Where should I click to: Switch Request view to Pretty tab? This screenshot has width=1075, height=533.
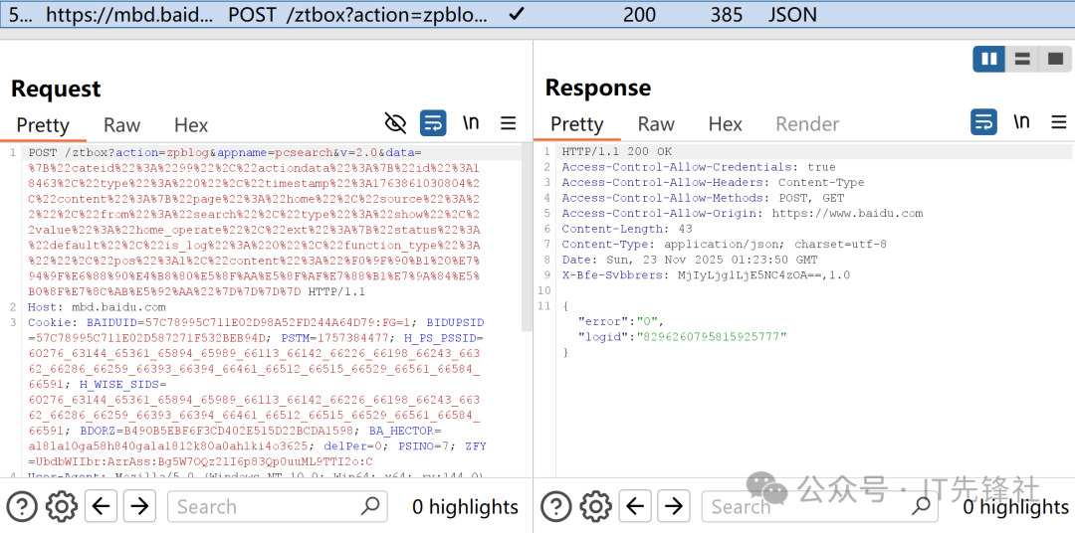(x=43, y=125)
